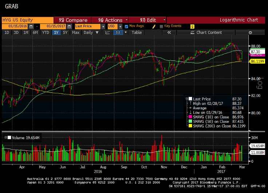268x193 pixels.
Task: Open calendar picker for start date 03/15/2016
Action: pos(31,27)
